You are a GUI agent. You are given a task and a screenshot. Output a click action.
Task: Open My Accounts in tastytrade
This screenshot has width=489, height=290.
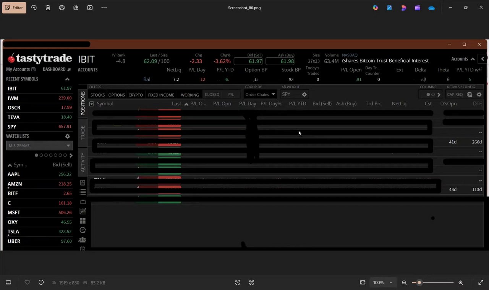tap(21, 69)
